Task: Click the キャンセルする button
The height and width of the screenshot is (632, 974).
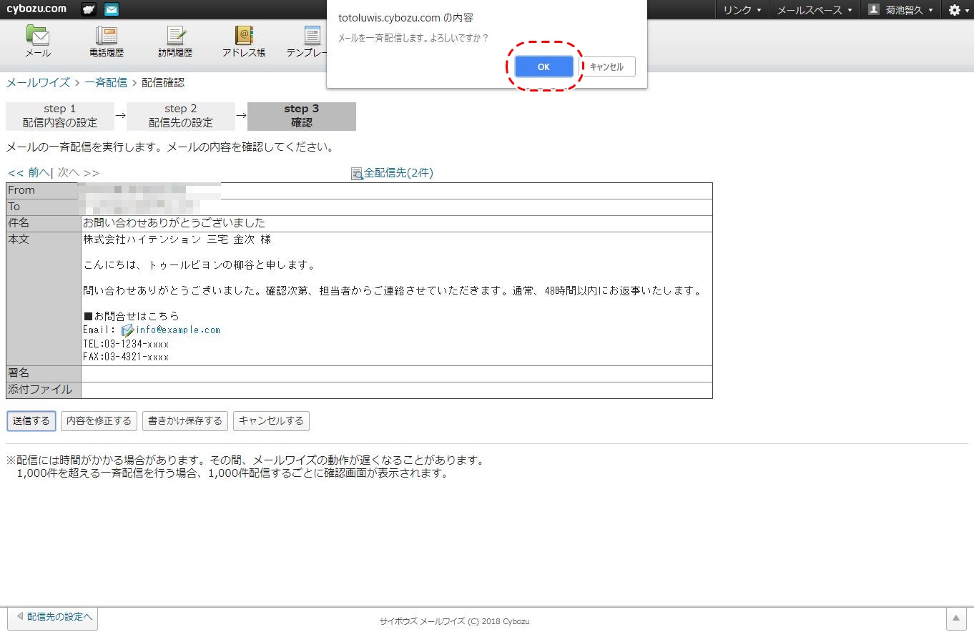Action: [x=271, y=420]
